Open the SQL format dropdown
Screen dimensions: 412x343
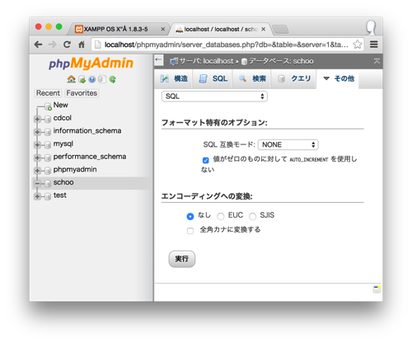(x=214, y=96)
